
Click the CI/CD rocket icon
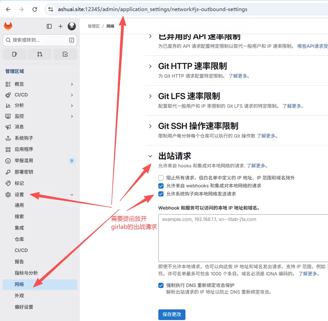tap(8, 95)
